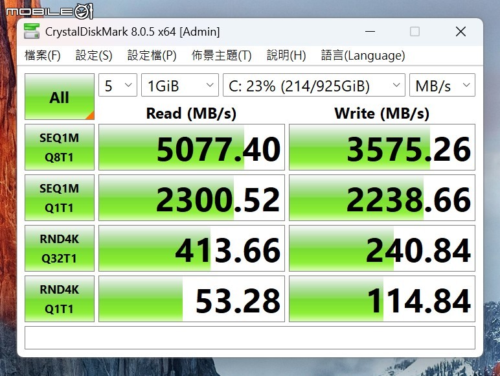Click the CrystalDiskMark 8.0.5 x64 title text
Viewport: 500px width, 376px height.
click(132, 32)
